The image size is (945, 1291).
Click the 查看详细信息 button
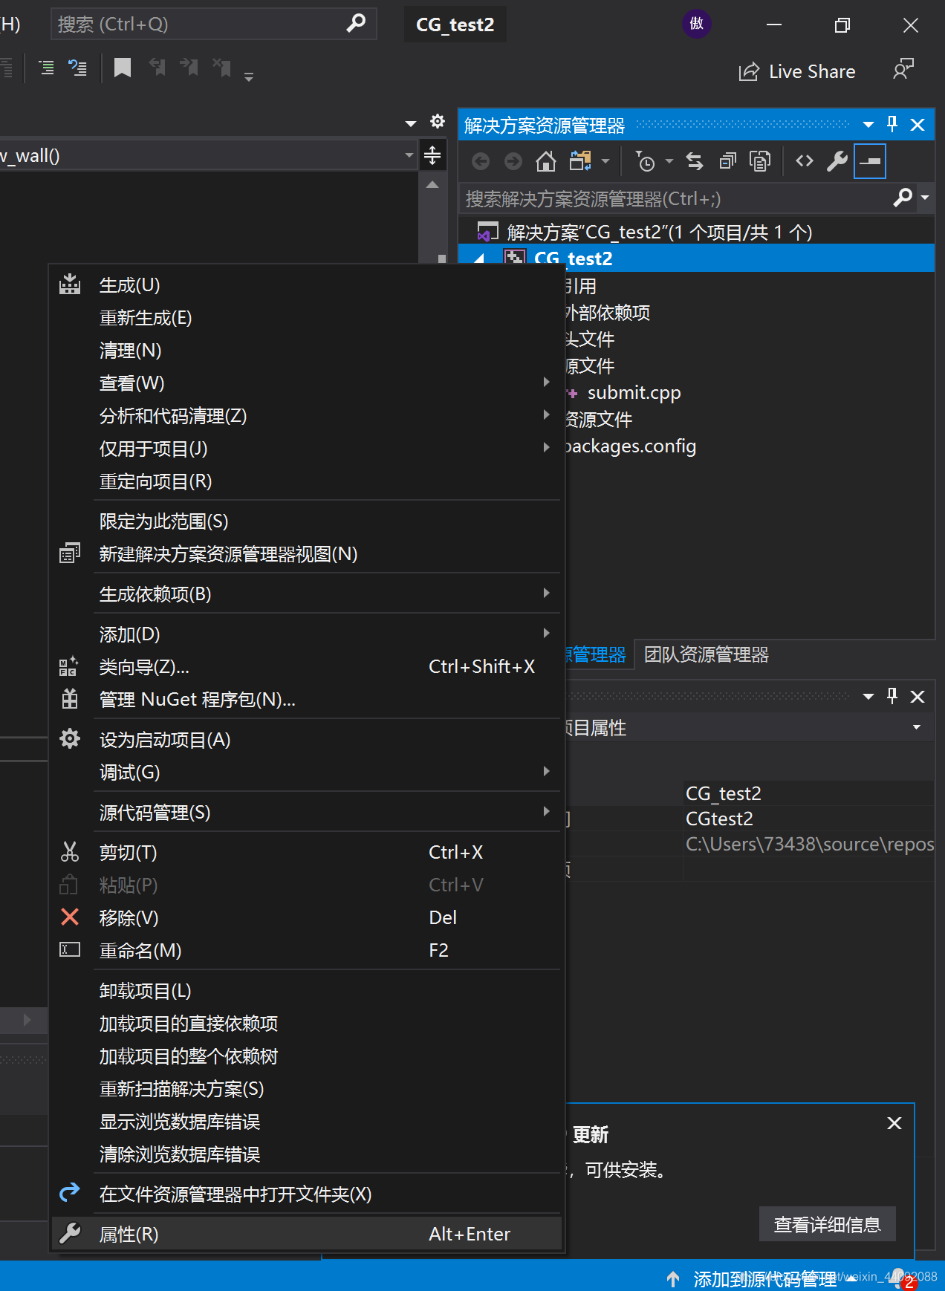[x=827, y=1224]
